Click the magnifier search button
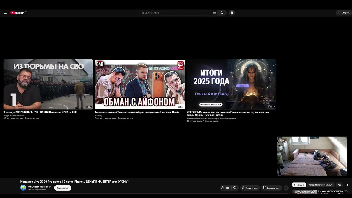The height and width of the screenshot is (198, 352). [x=222, y=13]
